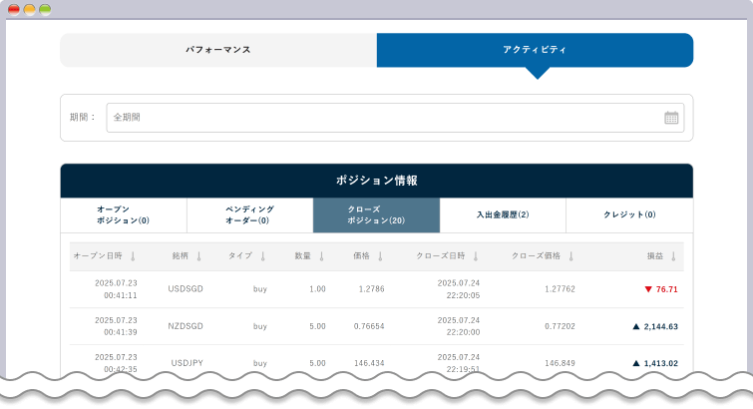Click the USDJPY symbol cell

(188, 363)
